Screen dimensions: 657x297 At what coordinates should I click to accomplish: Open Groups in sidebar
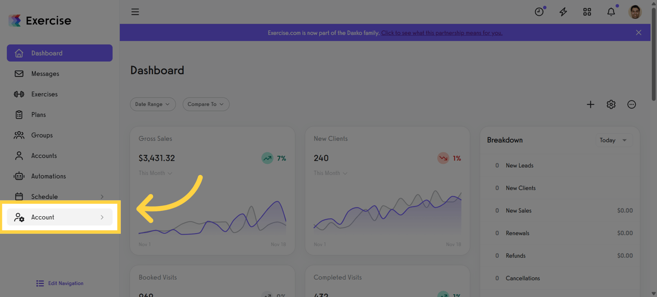coord(60,135)
